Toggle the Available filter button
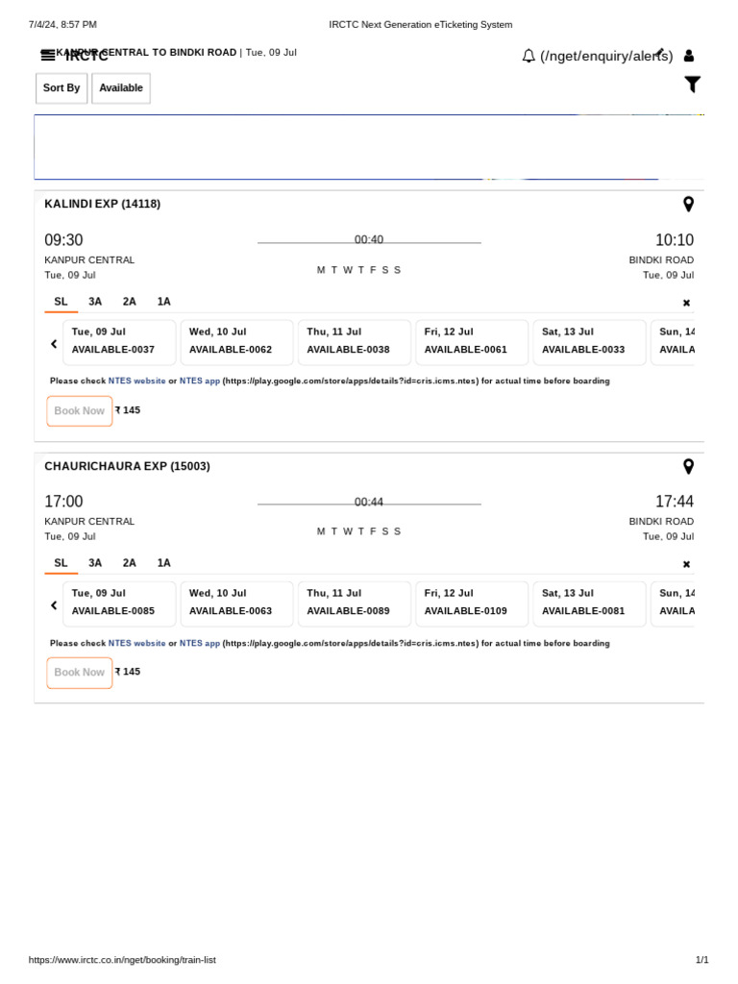Image resolution: width=738 pixels, height=984 pixels. (x=121, y=88)
